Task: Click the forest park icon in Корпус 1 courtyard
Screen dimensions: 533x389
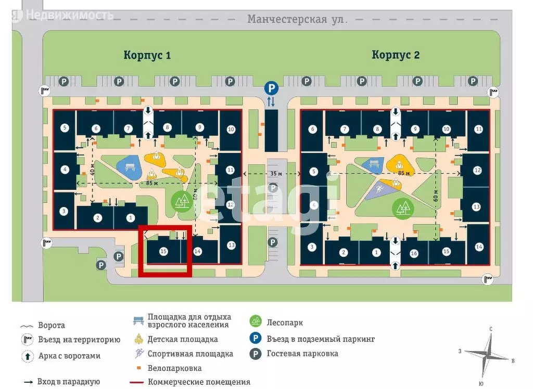Action: tap(182, 201)
